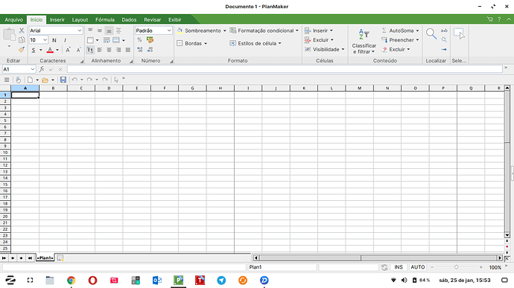Click the Plan1 sheet tab
The image size is (514, 288).
(45, 257)
